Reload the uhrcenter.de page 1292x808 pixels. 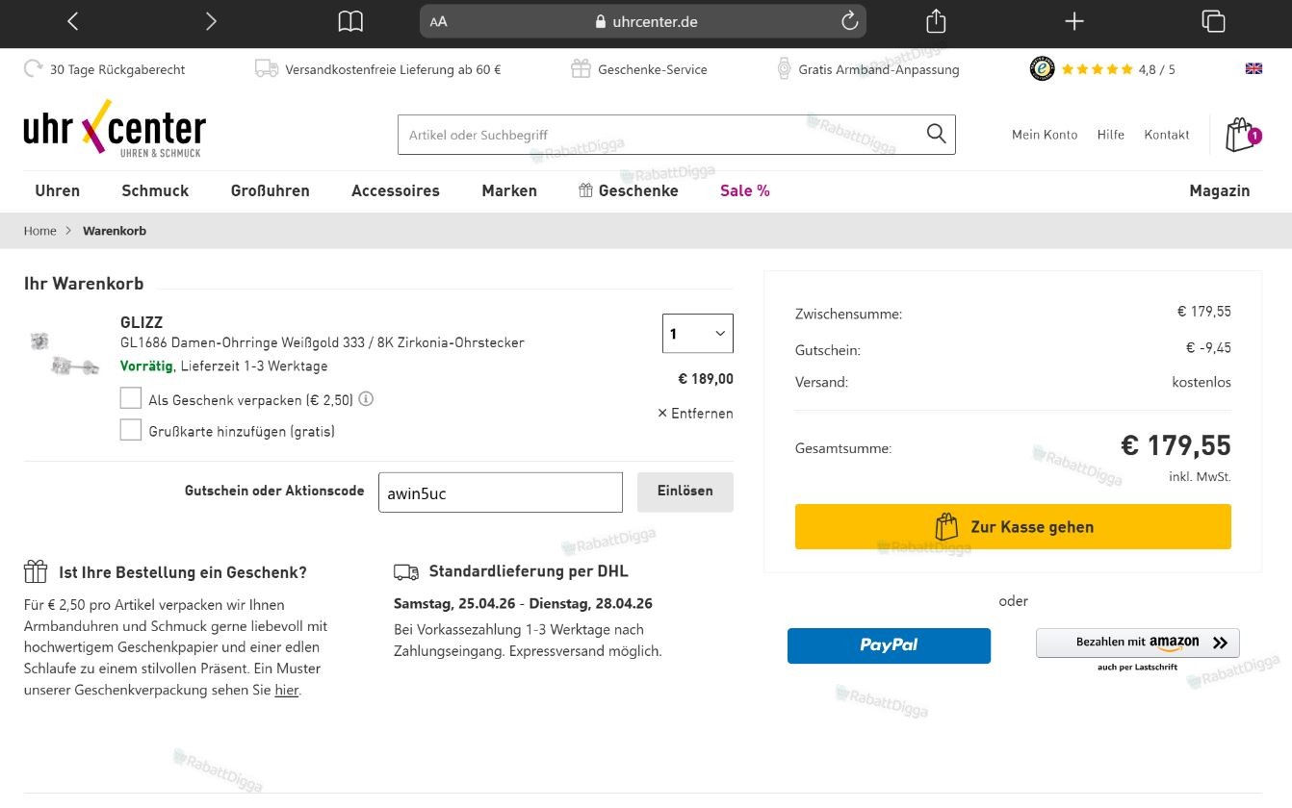[849, 21]
